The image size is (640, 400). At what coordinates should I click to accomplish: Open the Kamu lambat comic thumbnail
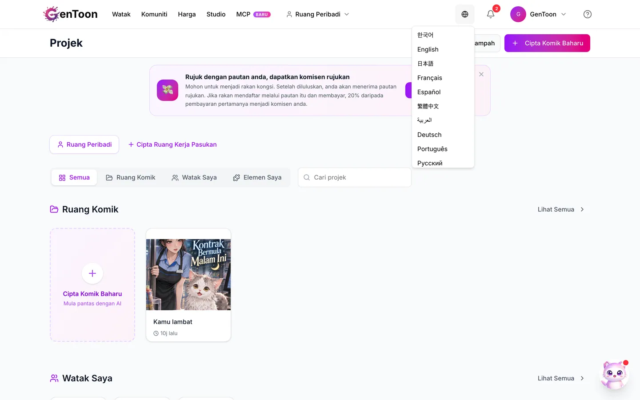pyautogui.click(x=188, y=275)
